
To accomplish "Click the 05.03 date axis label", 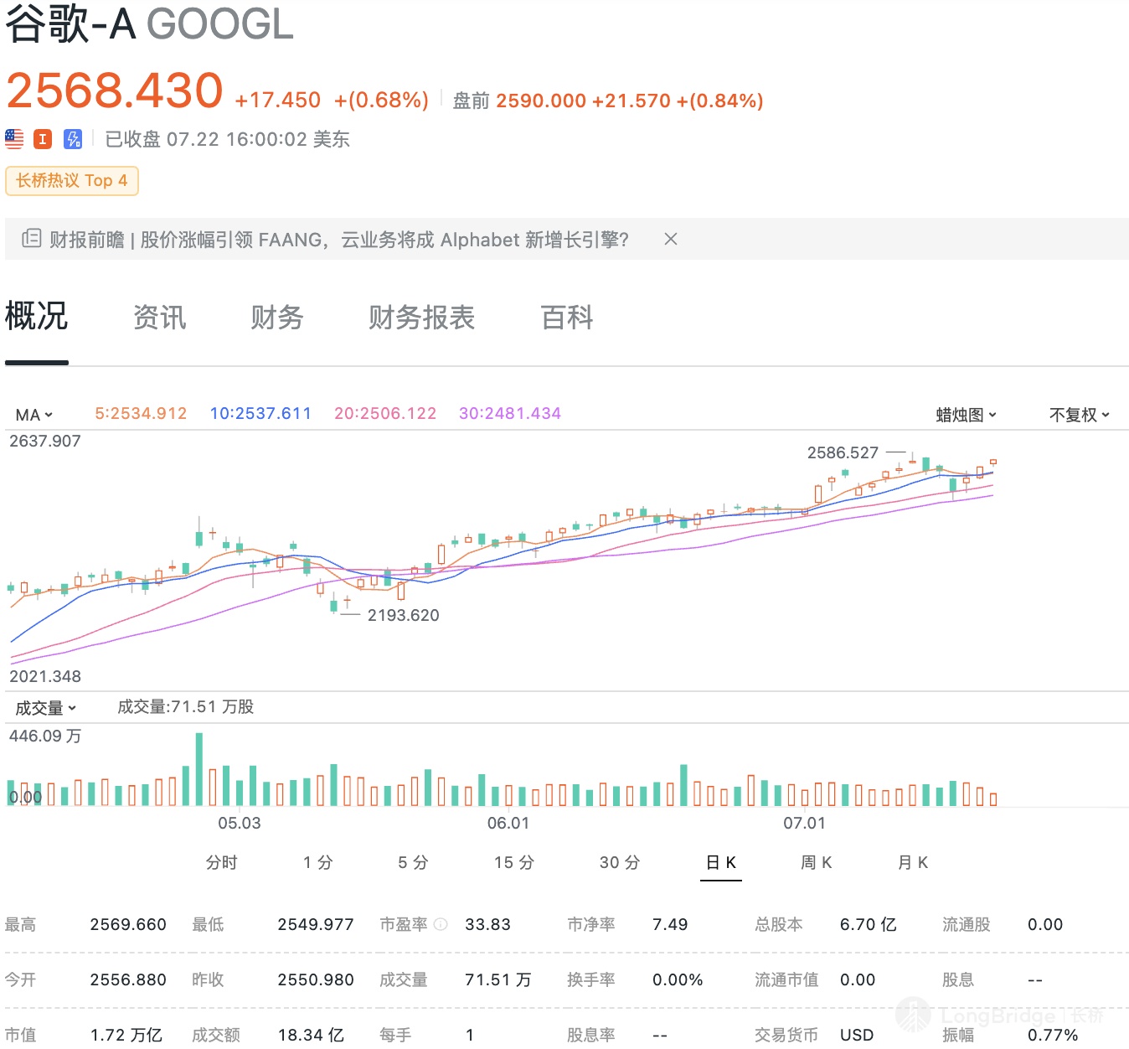I will [x=240, y=823].
